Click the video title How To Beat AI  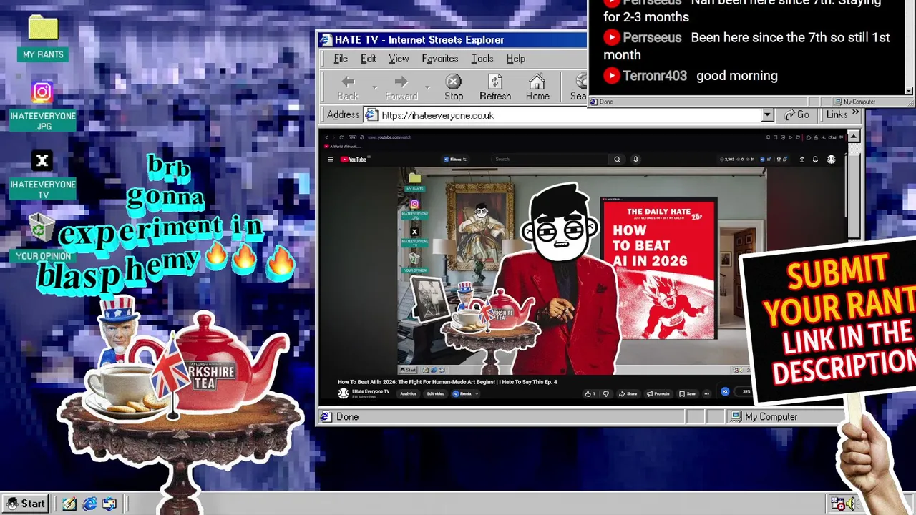[447, 382]
